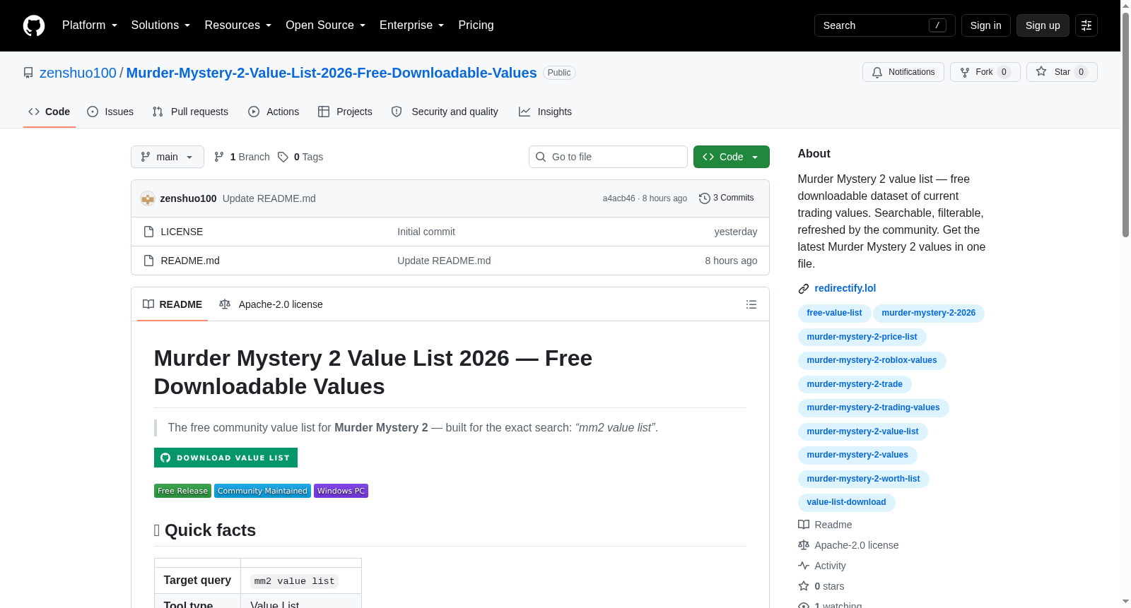Viewport: 1131px width, 608px height.
Task: Expand the Platform menu
Action: (90, 25)
